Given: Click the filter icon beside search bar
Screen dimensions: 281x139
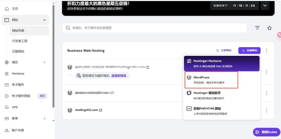Looking at the screenshot, I should coord(257,28).
